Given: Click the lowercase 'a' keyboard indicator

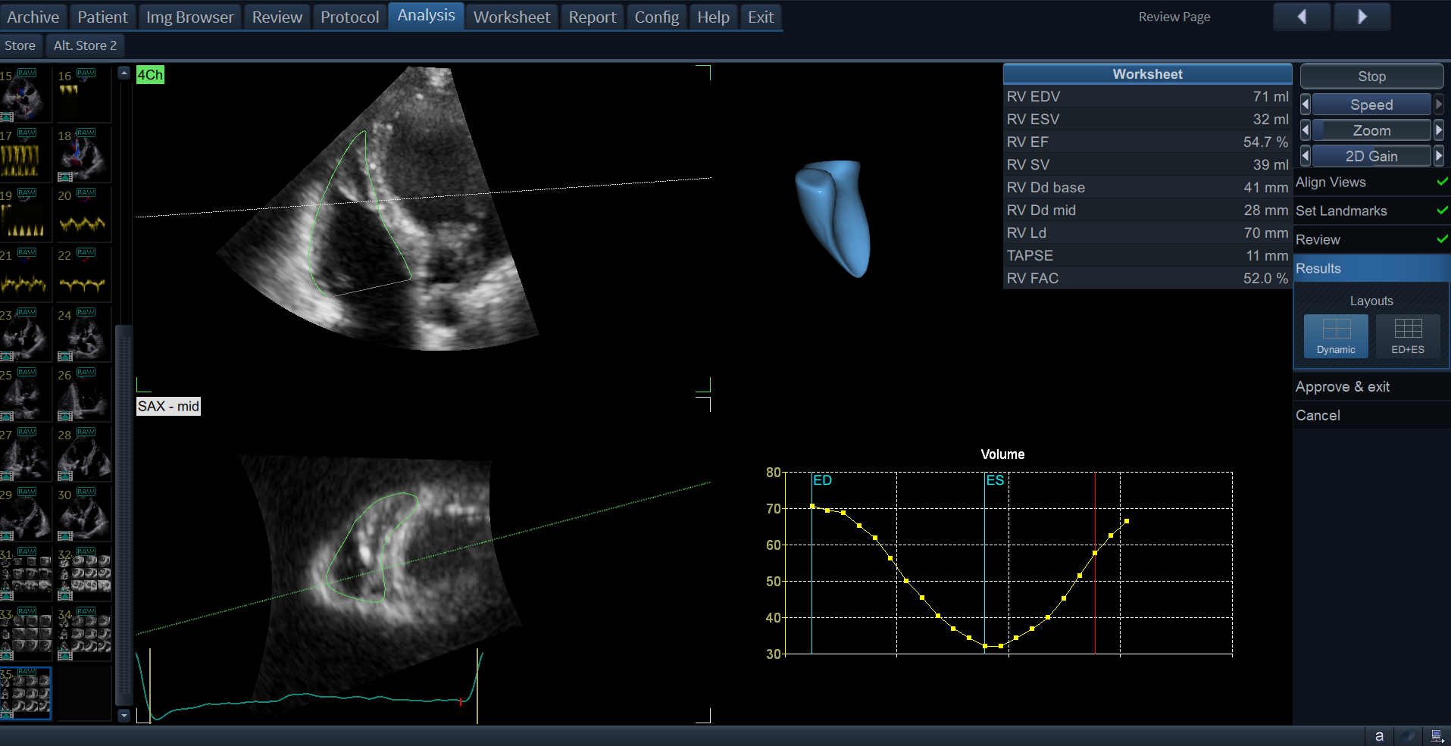Looking at the screenshot, I should click(1379, 735).
